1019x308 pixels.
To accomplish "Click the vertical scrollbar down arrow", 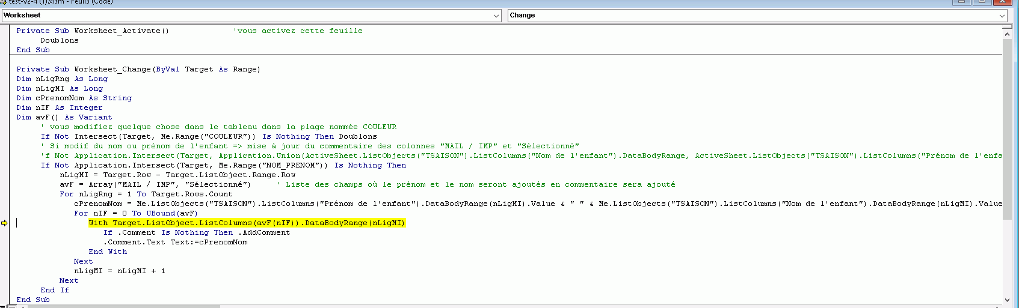I will click(x=1007, y=300).
